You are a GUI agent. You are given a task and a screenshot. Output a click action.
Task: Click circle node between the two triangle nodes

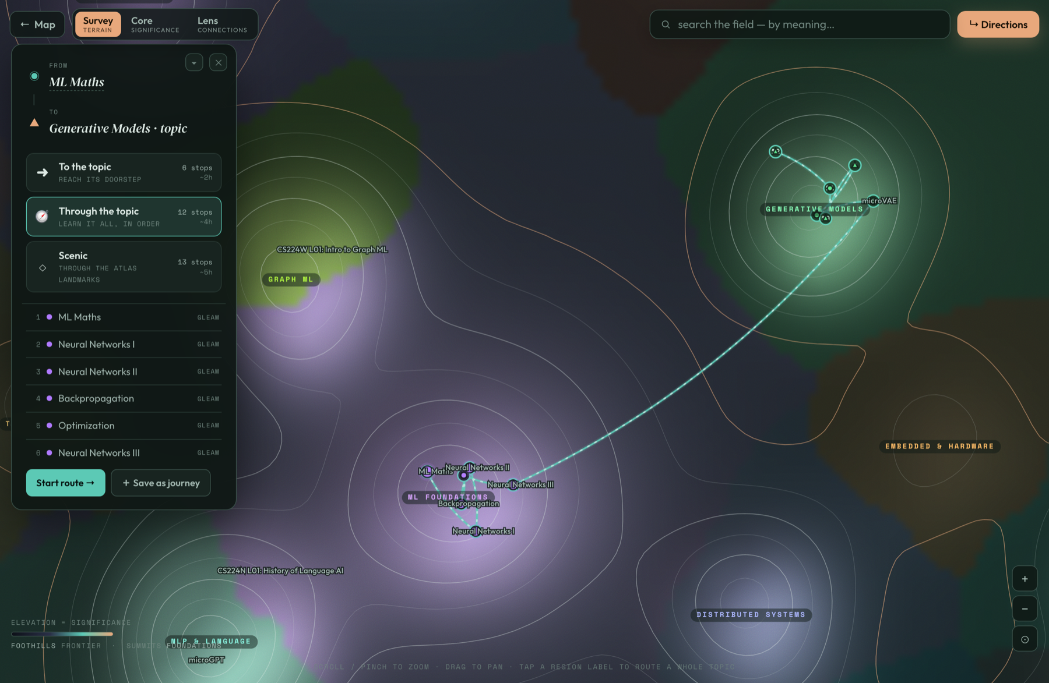(830, 188)
